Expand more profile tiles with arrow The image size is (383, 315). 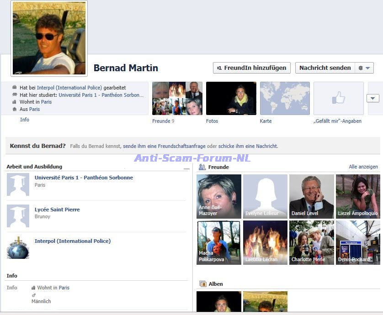(373, 98)
